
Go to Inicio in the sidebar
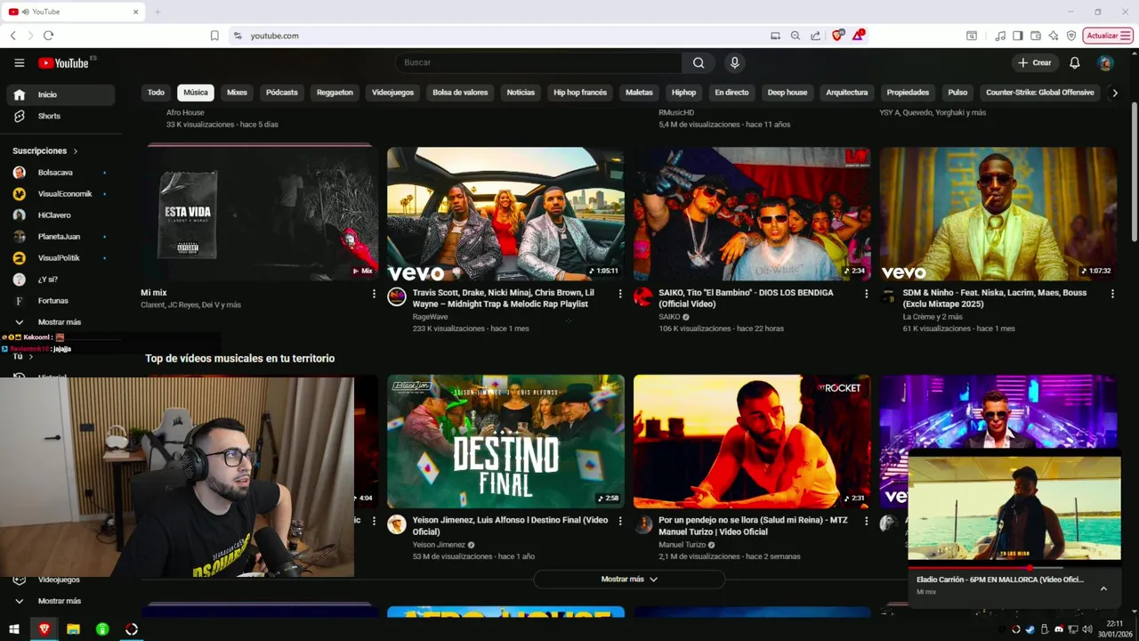coord(61,94)
